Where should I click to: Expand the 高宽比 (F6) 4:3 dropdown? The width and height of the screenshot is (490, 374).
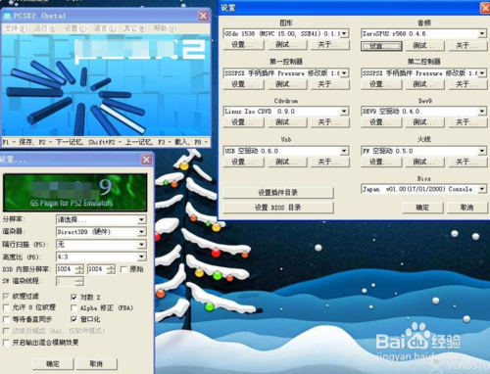pyautogui.click(x=141, y=257)
